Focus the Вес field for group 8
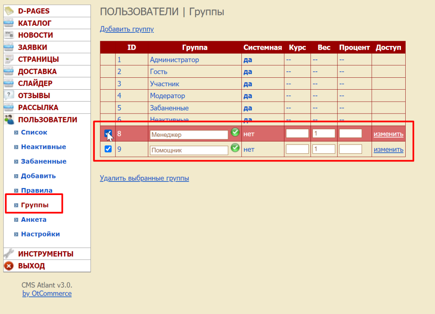 324,133
